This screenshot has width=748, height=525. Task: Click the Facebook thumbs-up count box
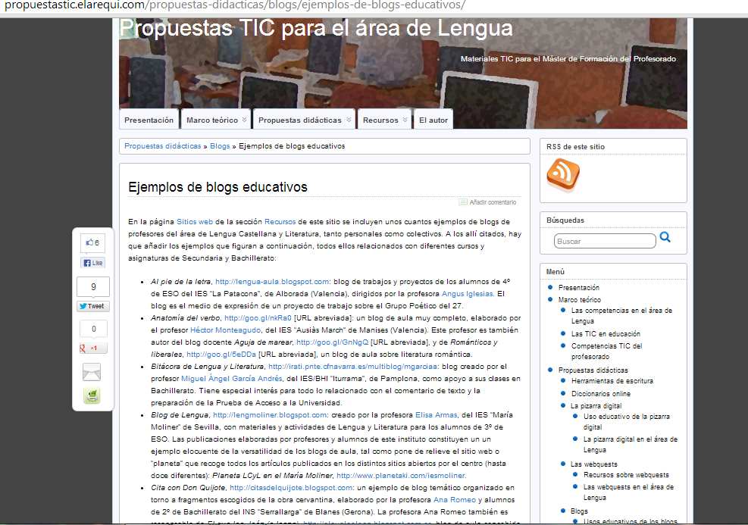93,242
